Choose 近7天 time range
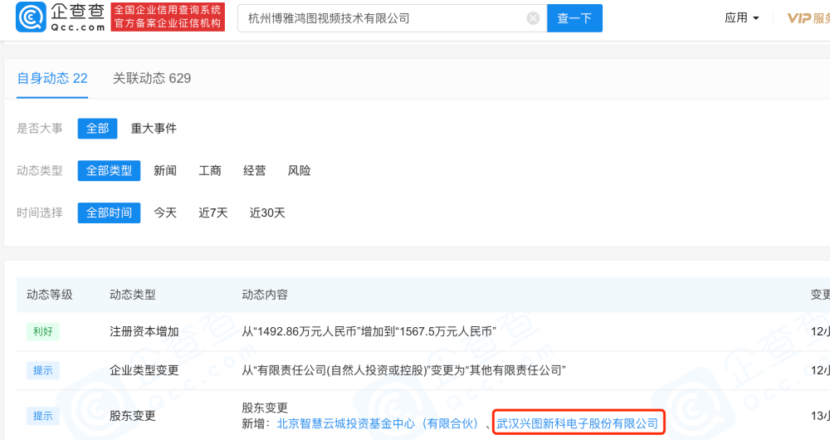830x440 pixels. 213,213
